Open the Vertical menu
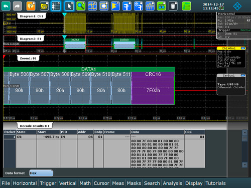251x188 pixels. [68, 183]
